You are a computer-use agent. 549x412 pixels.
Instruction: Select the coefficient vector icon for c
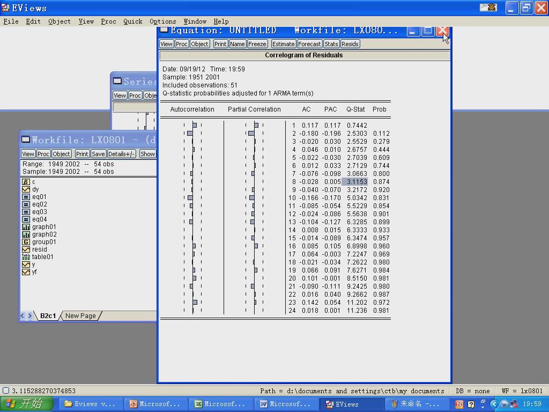(26, 182)
